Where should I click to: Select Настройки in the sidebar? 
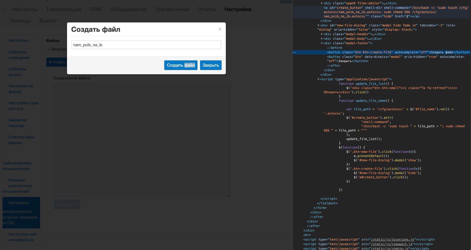pyautogui.click(x=19, y=40)
